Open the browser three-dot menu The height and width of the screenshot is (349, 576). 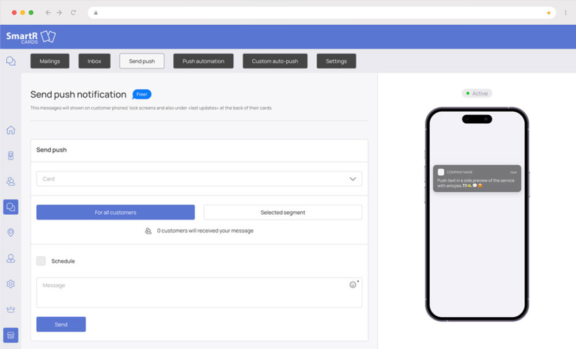pyautogui.click(x=565, y=13)
